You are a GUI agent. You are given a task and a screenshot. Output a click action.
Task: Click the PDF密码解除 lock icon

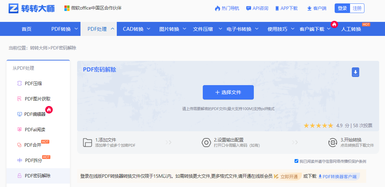pos(19,175)
